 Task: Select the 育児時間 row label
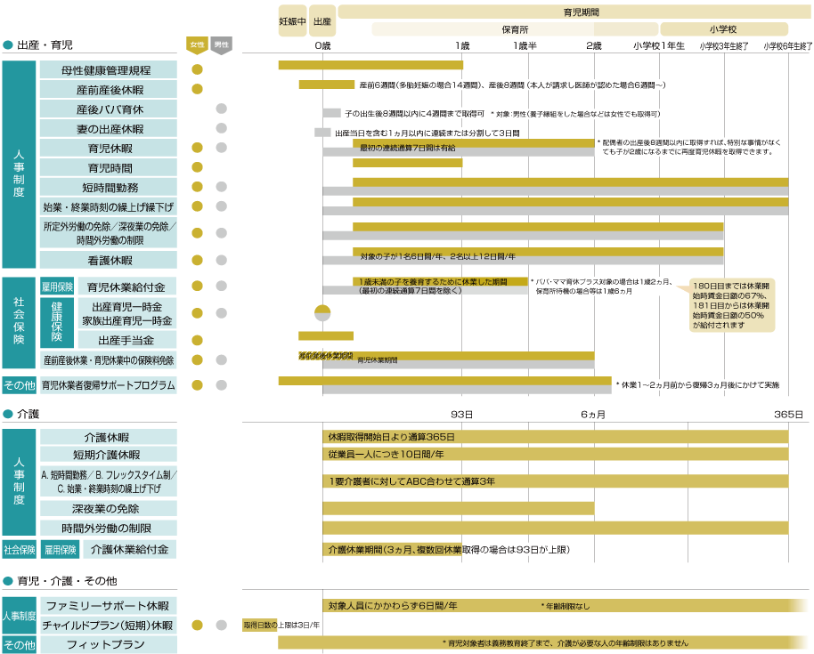[109, 168]
